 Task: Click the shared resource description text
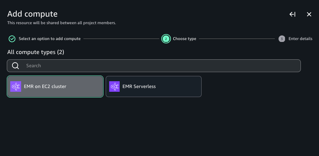click(x=62, y=23)
